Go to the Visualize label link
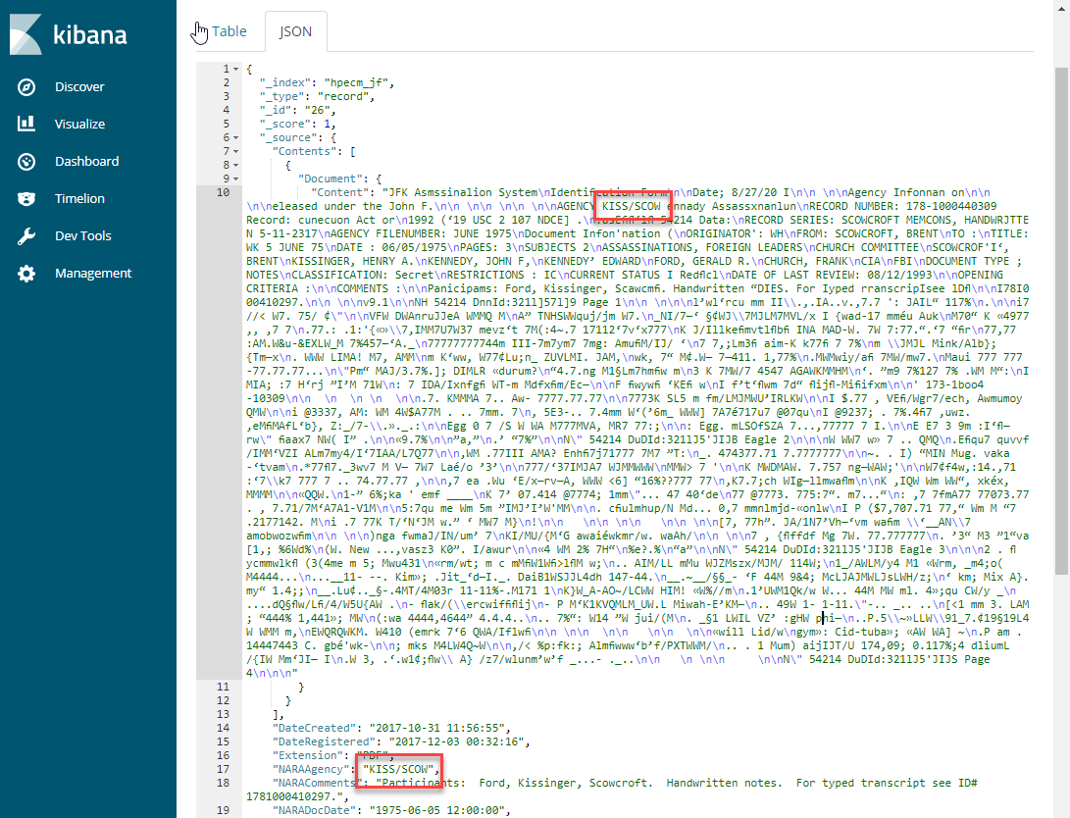The image size is (1070, 818). tap(79, 125)
